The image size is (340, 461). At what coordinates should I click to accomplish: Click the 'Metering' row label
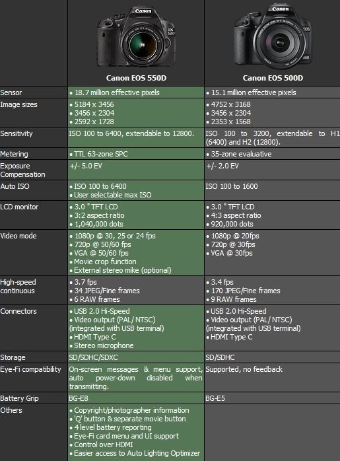tap(14, 154)
